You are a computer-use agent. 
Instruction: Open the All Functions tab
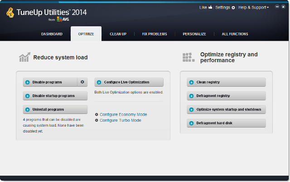[235, 34]
